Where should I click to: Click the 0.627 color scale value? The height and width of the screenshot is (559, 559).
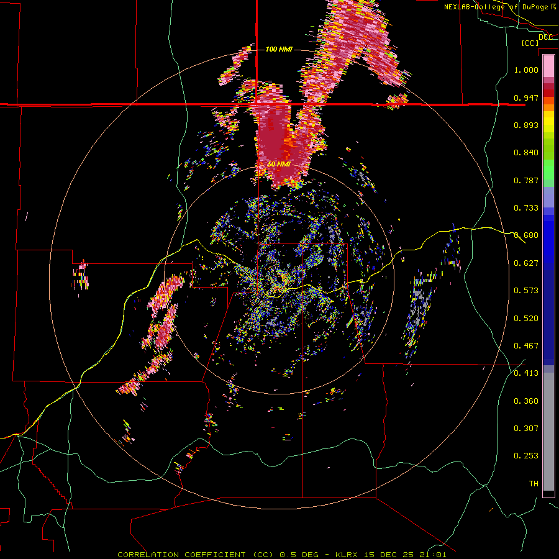pos(526,263)
